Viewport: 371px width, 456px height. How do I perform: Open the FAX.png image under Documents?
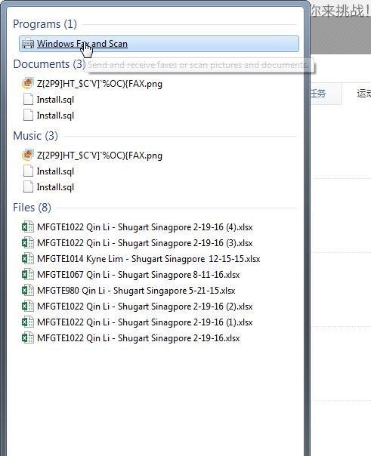point(100,84)
